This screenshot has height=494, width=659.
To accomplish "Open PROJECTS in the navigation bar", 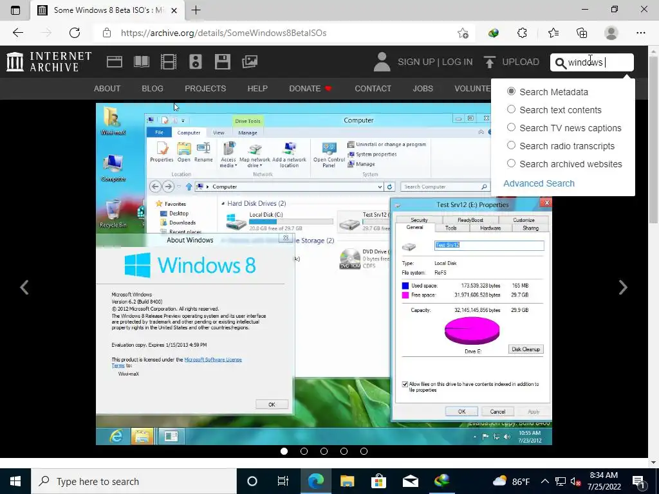I will click(205, 89).
